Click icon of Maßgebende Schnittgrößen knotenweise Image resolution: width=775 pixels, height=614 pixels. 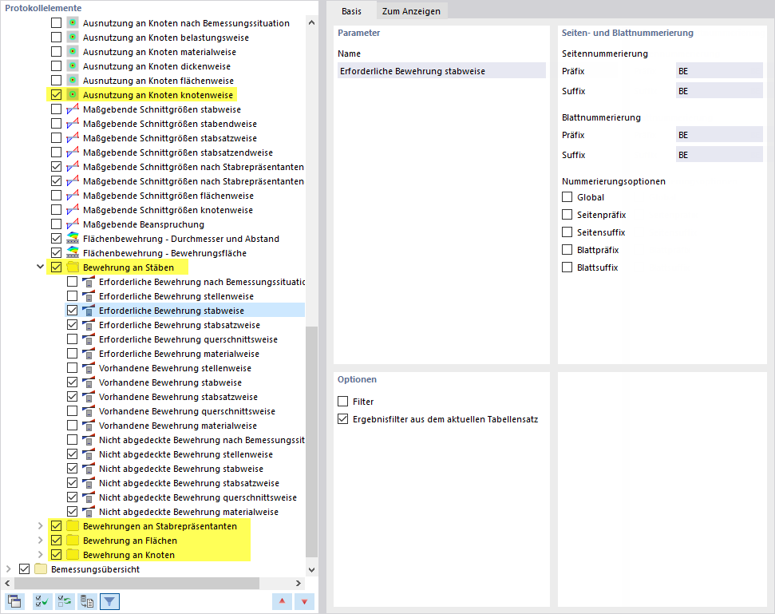[73, 210]
